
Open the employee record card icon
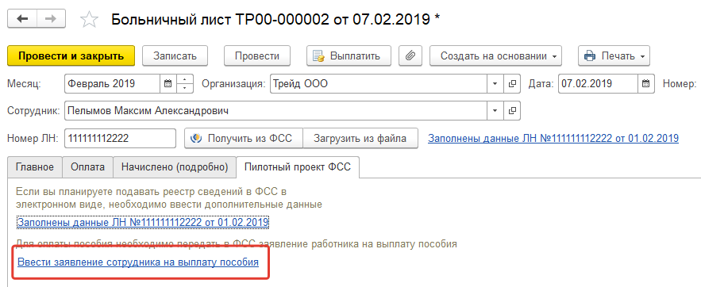512,111
